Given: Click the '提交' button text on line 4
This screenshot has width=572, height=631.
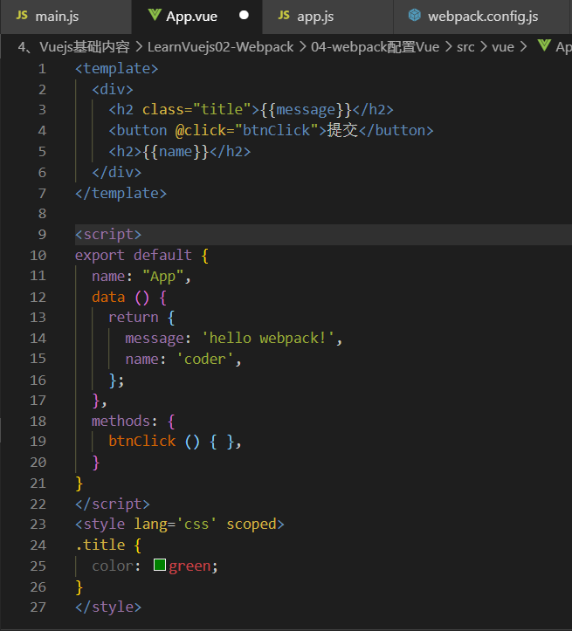Looking at the screenshot, I should click(342, 130).
